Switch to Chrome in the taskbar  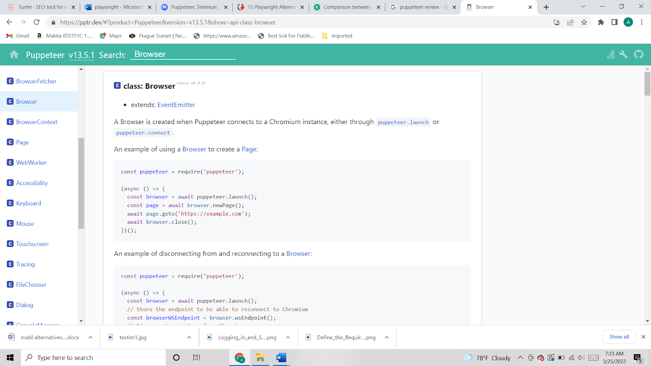[240, 357]
